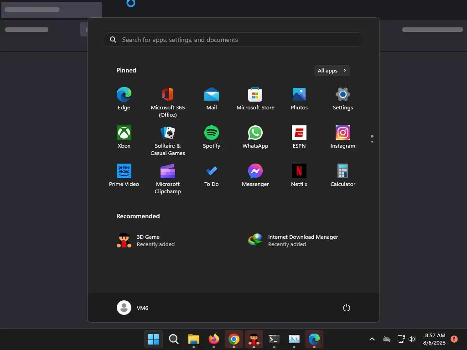Launch Spotify
The image size is (467, 350).
(212, 137)
